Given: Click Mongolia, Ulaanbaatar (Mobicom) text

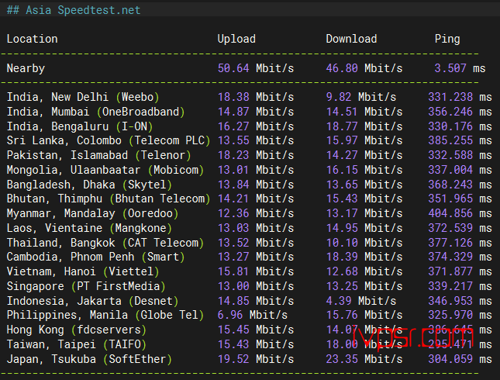Looking at the screenshot, I should [105, 170].
